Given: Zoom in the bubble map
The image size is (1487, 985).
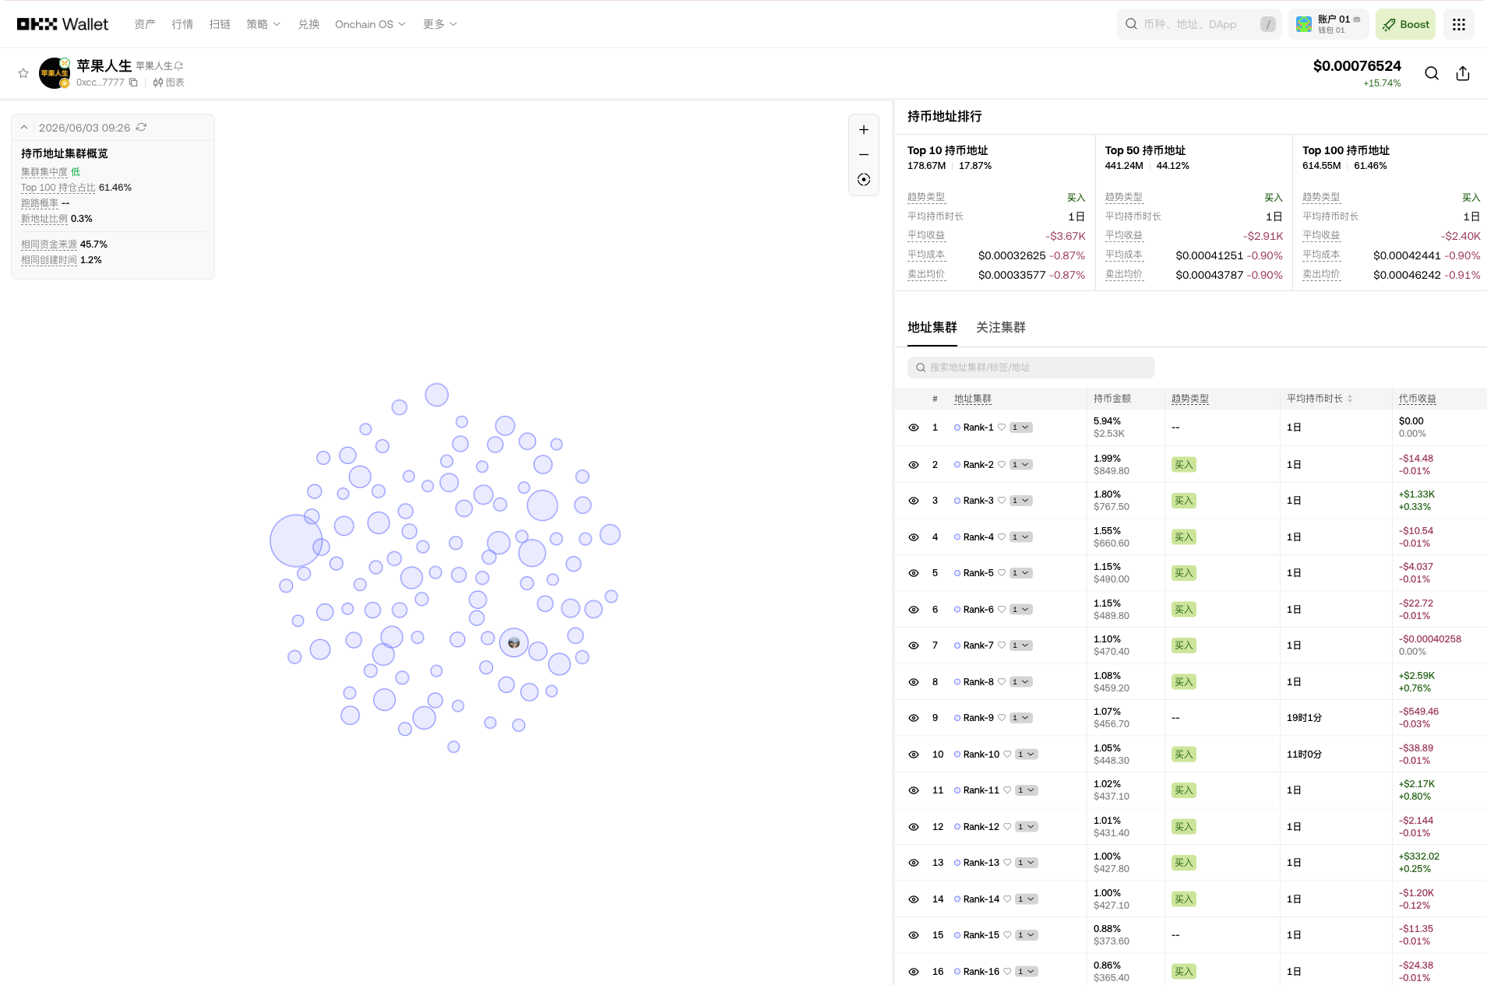Looking at the screenshot, I should (x=863, y=130).
